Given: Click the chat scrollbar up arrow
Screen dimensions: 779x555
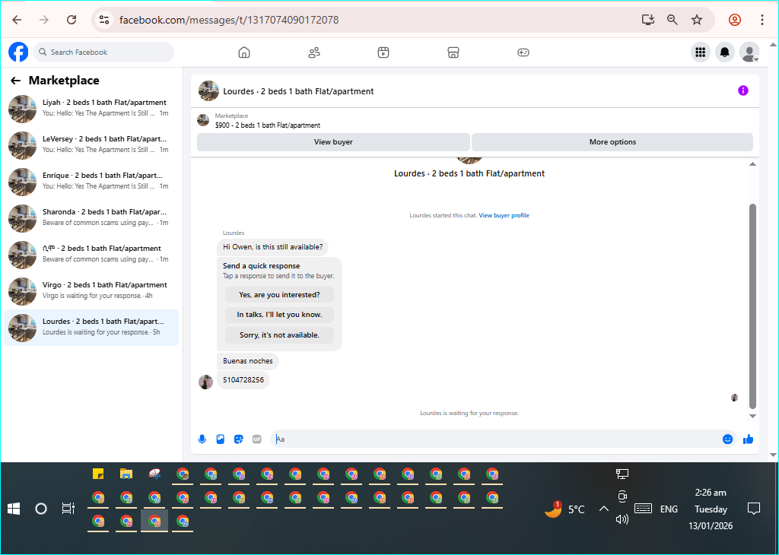Looking at the screenshot, I should coord(752,163).
